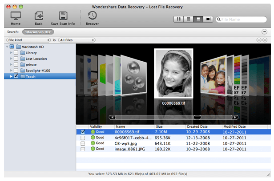Tick the checkbox for GB-wp5.jpg
The image size is (274, 181).
pyautogui.click(x=83, y=143)
